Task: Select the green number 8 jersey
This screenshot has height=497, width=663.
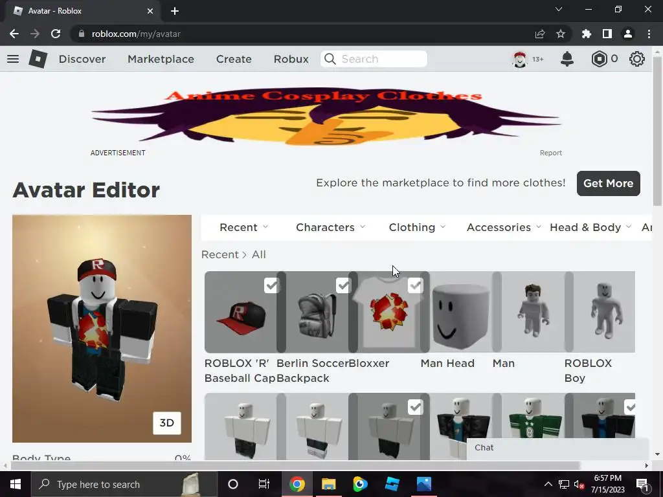Action: (x=533, y=426)
